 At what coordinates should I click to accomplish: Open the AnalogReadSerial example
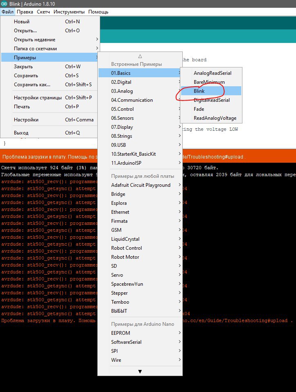211,73
